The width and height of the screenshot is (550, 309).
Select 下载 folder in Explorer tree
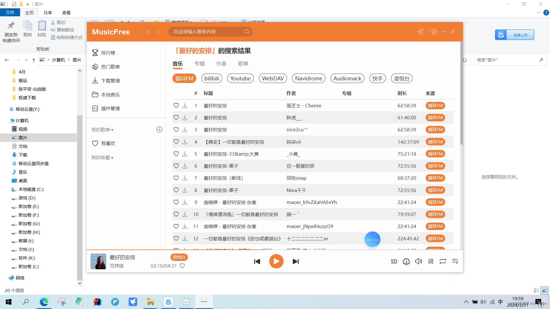point(23,155)
